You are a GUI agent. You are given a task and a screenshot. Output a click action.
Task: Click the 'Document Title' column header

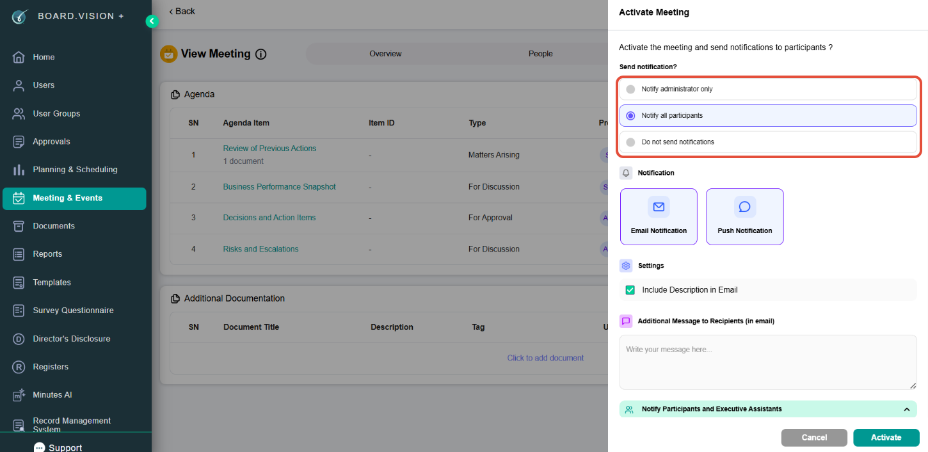pos(251,327)
